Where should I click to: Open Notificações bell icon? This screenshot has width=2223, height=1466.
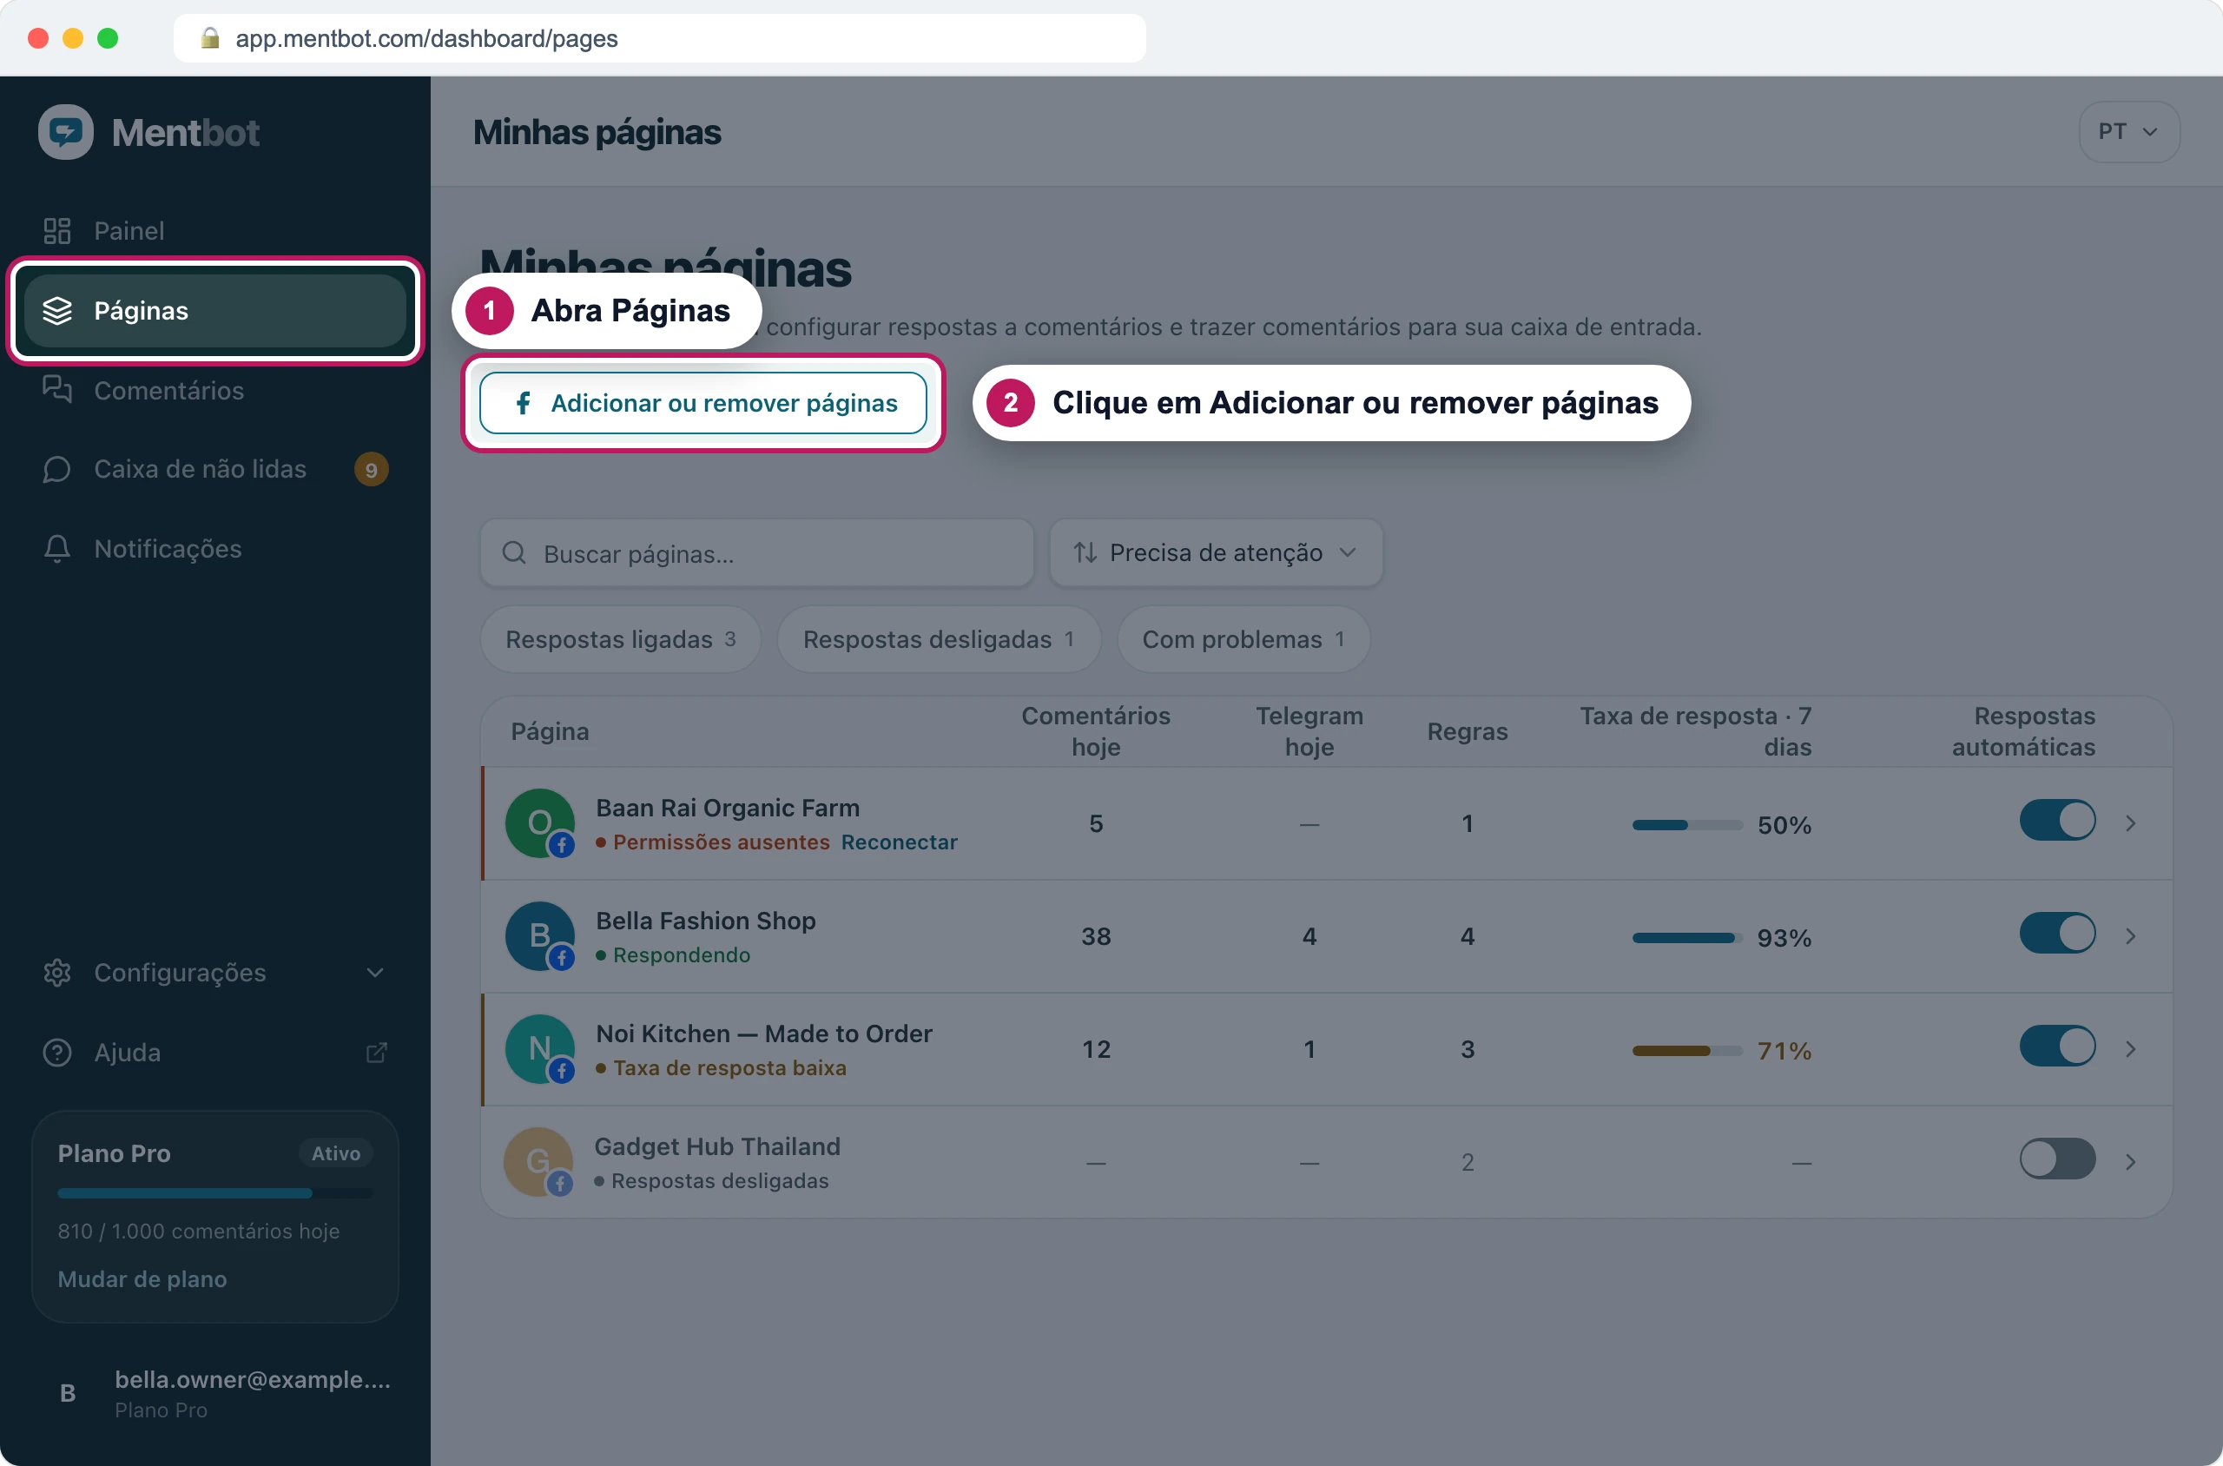(57, 549)
